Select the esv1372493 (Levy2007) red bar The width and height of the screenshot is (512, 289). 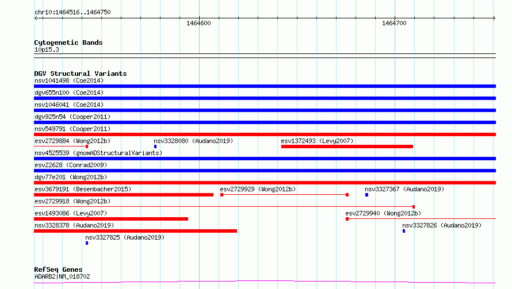coord(347,147)
